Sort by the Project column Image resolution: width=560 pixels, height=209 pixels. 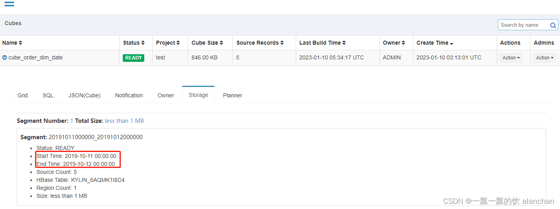coord(168,43)
